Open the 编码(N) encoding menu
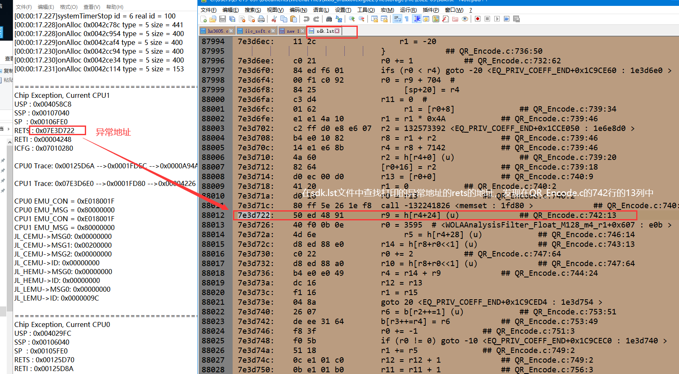Viewport: 679px width, 374px height. tap(299, 10)
